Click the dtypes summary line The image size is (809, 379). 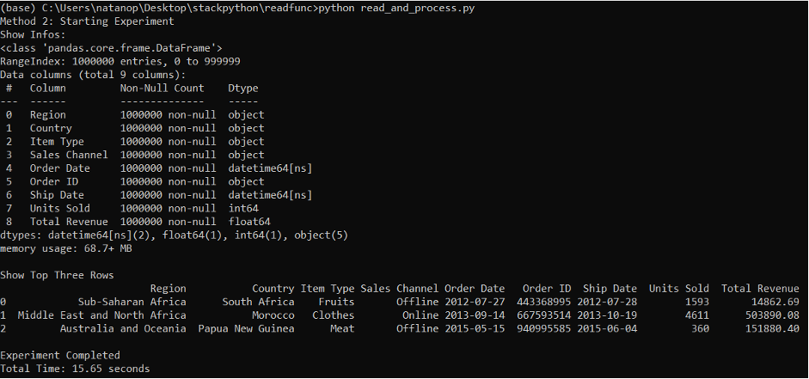click(174, 235)
